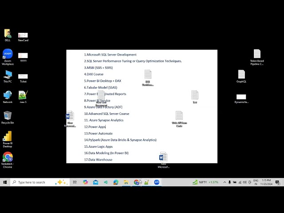
Task: Click the 'SQL Server Performance Tuning' line
Action: click(133, 61)
